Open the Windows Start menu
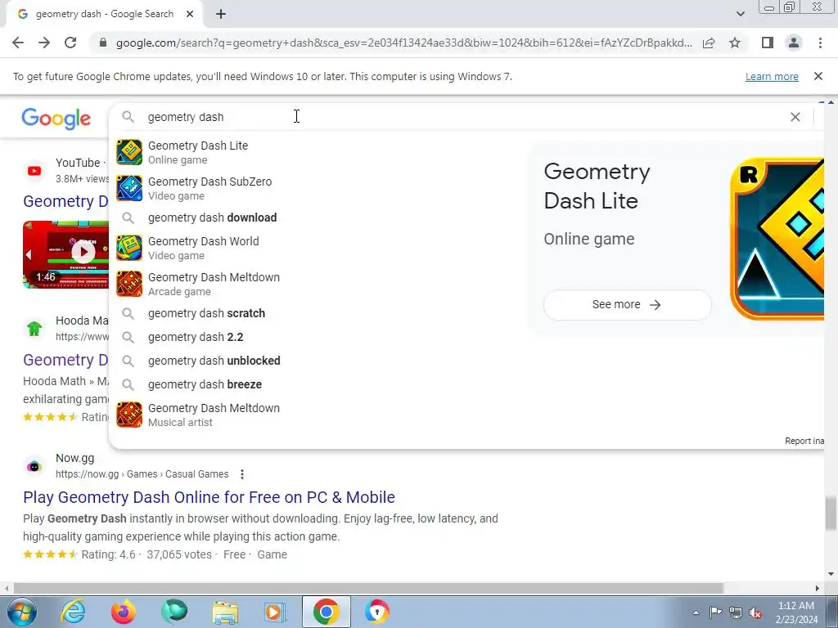Image resolution: width=838 pixels, height=628 pixels. click(x=22, y=612)
